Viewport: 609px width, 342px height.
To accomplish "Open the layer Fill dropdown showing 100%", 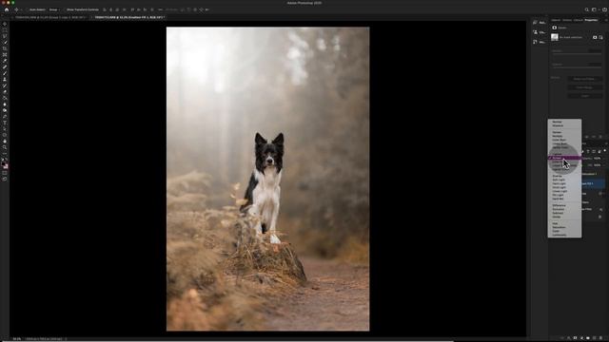I will click(597, 165).
